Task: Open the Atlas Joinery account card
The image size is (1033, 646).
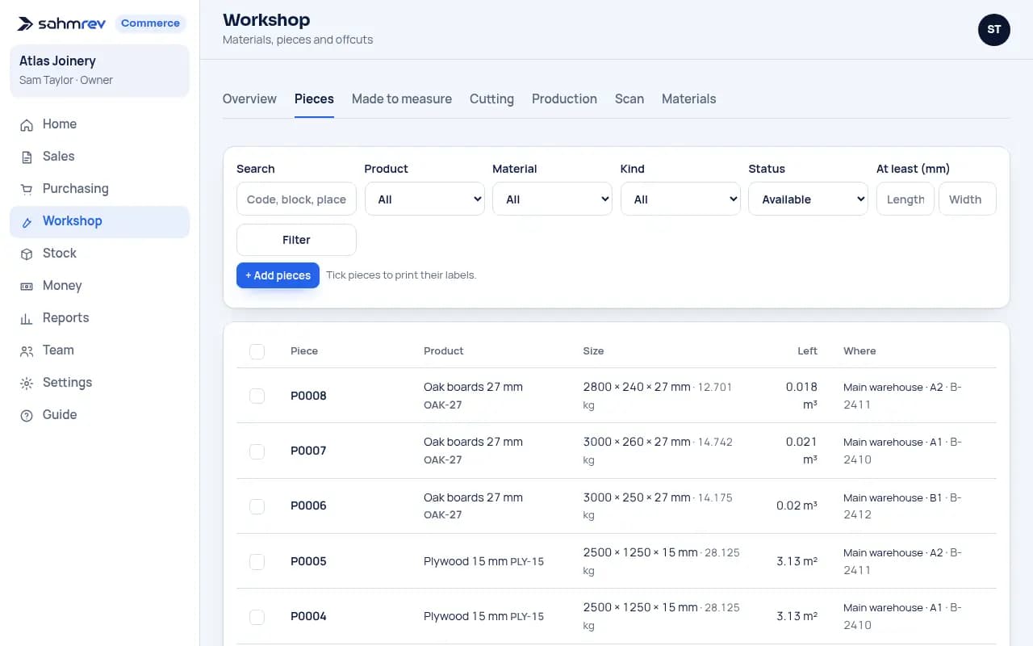Action: point(99,70)
